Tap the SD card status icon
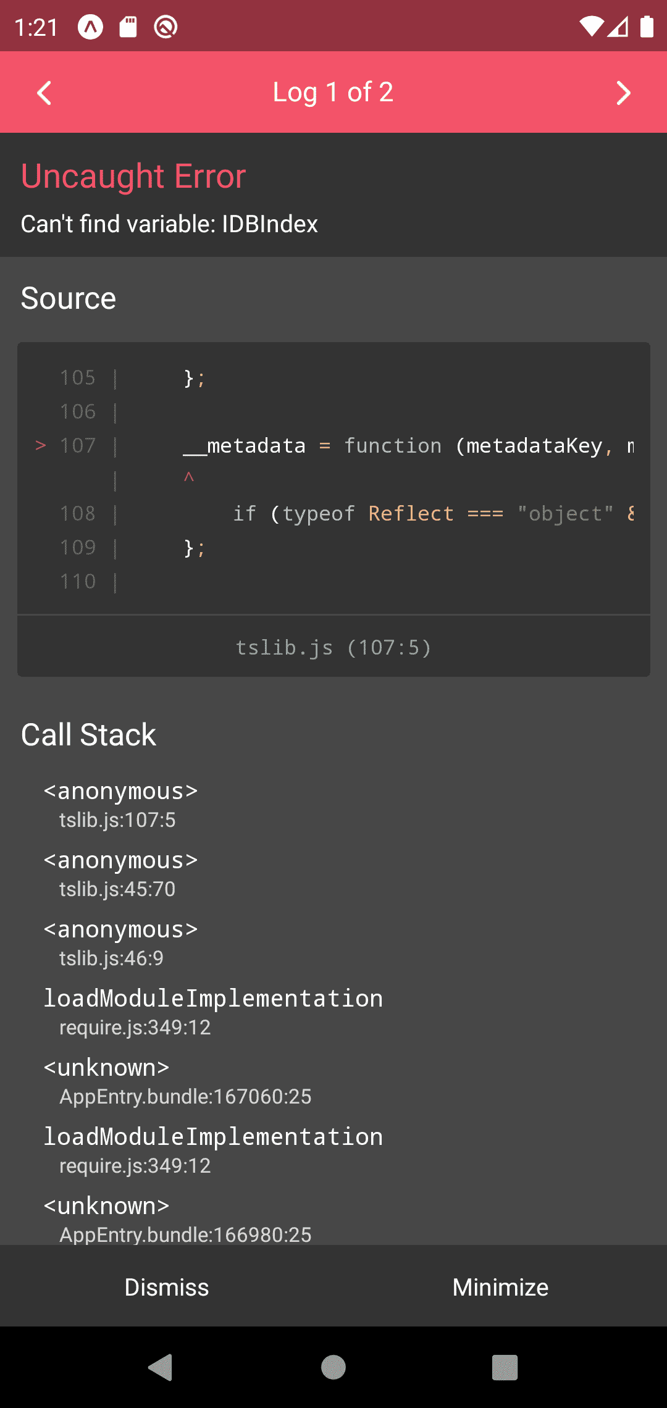The image size is (667, 1408). coord(128,27)
